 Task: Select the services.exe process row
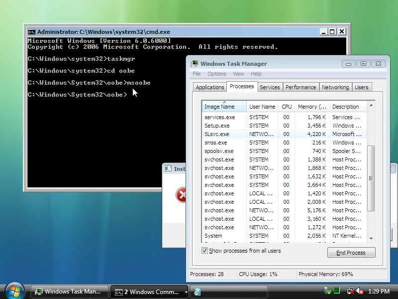point(284,117)
